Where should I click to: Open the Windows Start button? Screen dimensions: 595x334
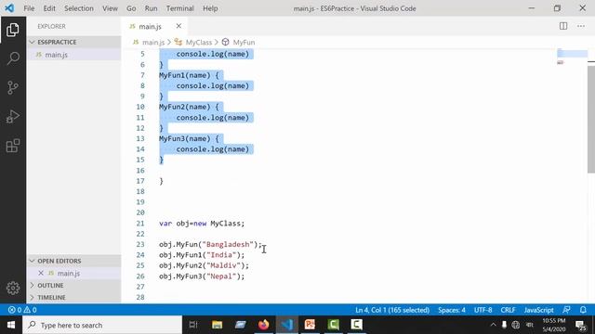coord(11,325)
